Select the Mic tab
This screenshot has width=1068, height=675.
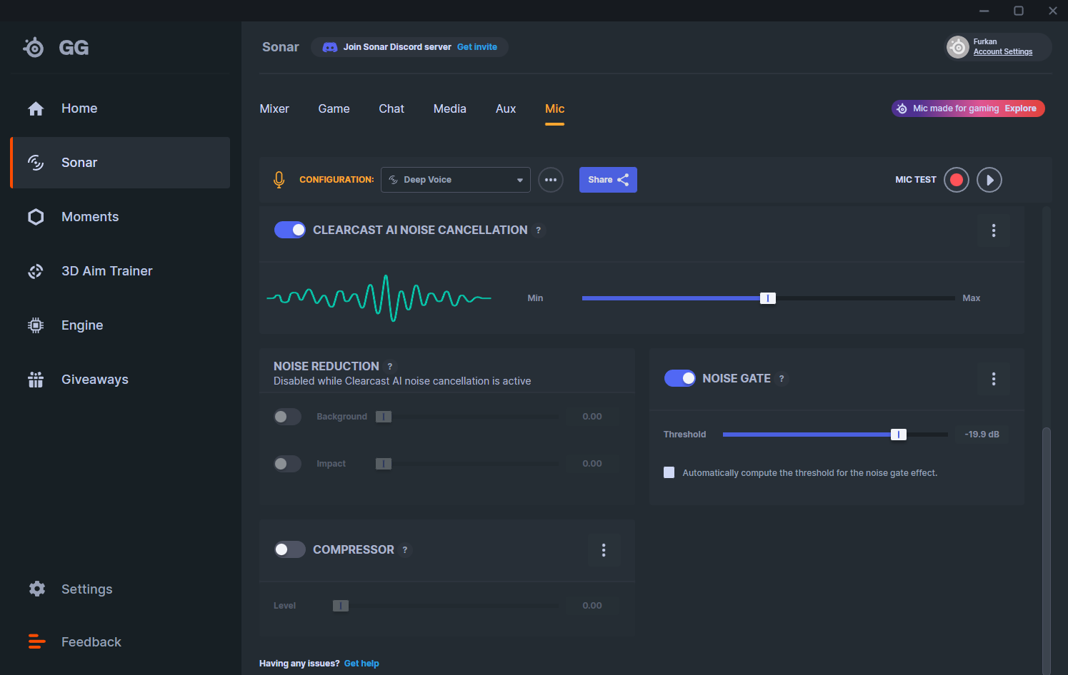[x=554, y=108]
